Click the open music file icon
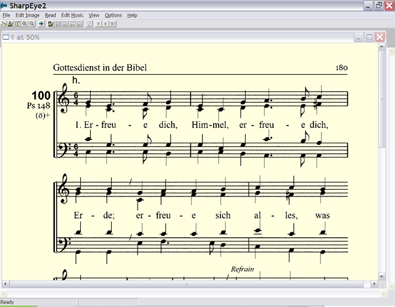This screenshot has height=307, width=395. pyautogui.click(x=51, y=24)
